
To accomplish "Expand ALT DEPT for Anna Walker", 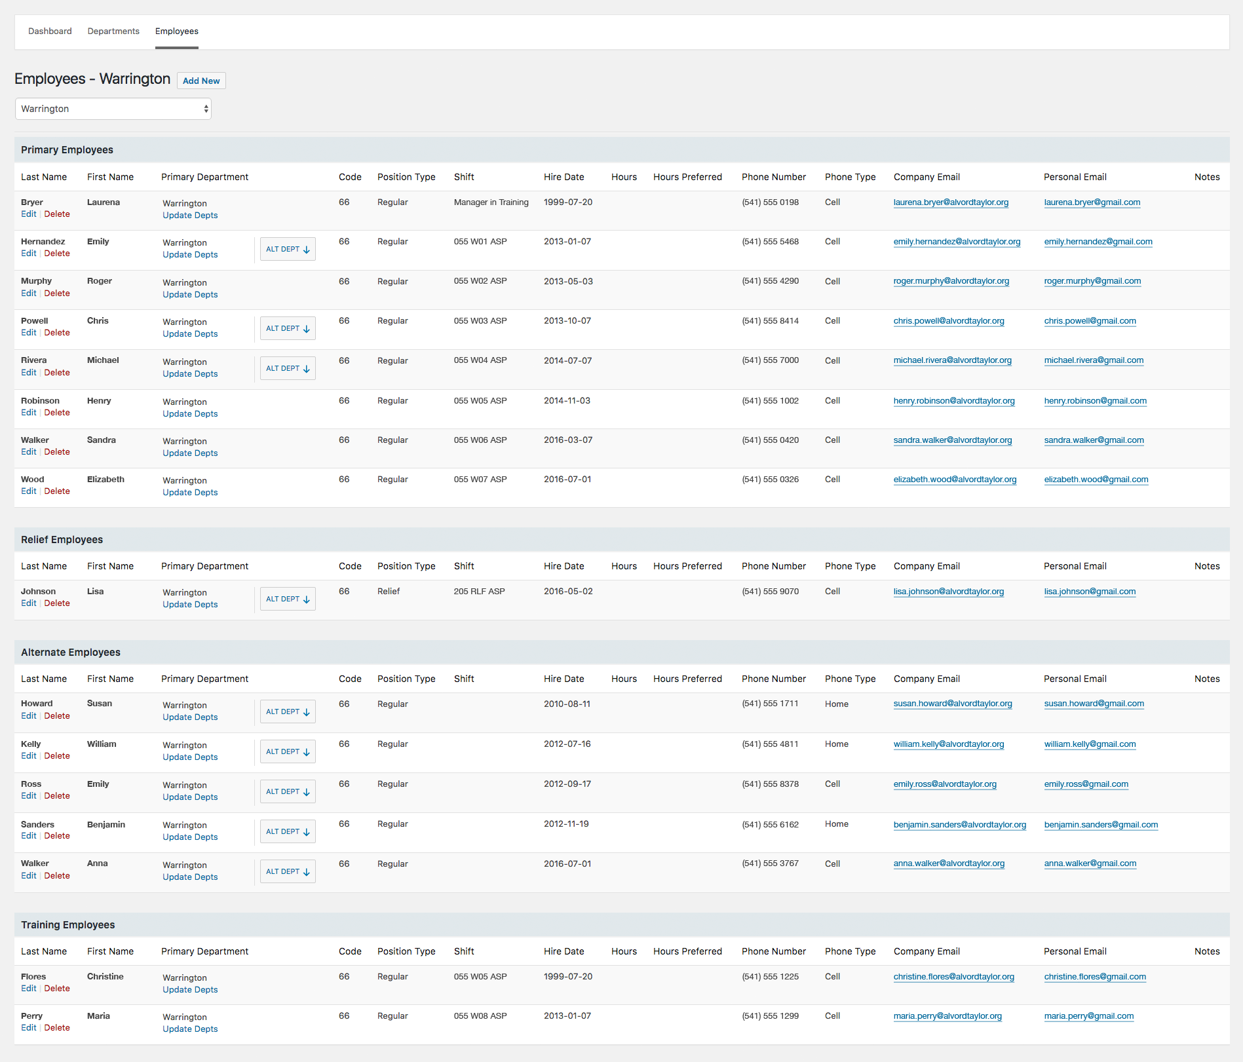I will click(x=288, y=872).
